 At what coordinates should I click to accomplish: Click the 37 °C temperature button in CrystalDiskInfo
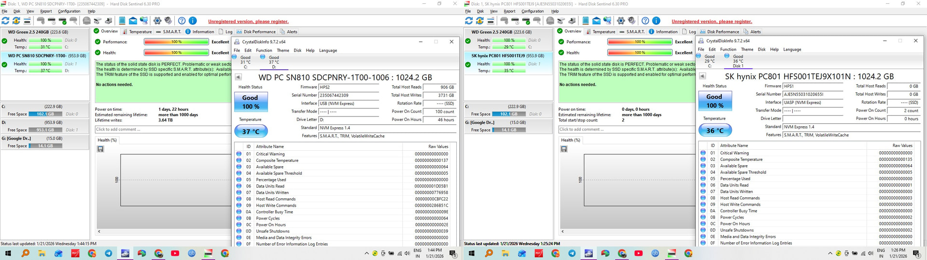point(251,131)
